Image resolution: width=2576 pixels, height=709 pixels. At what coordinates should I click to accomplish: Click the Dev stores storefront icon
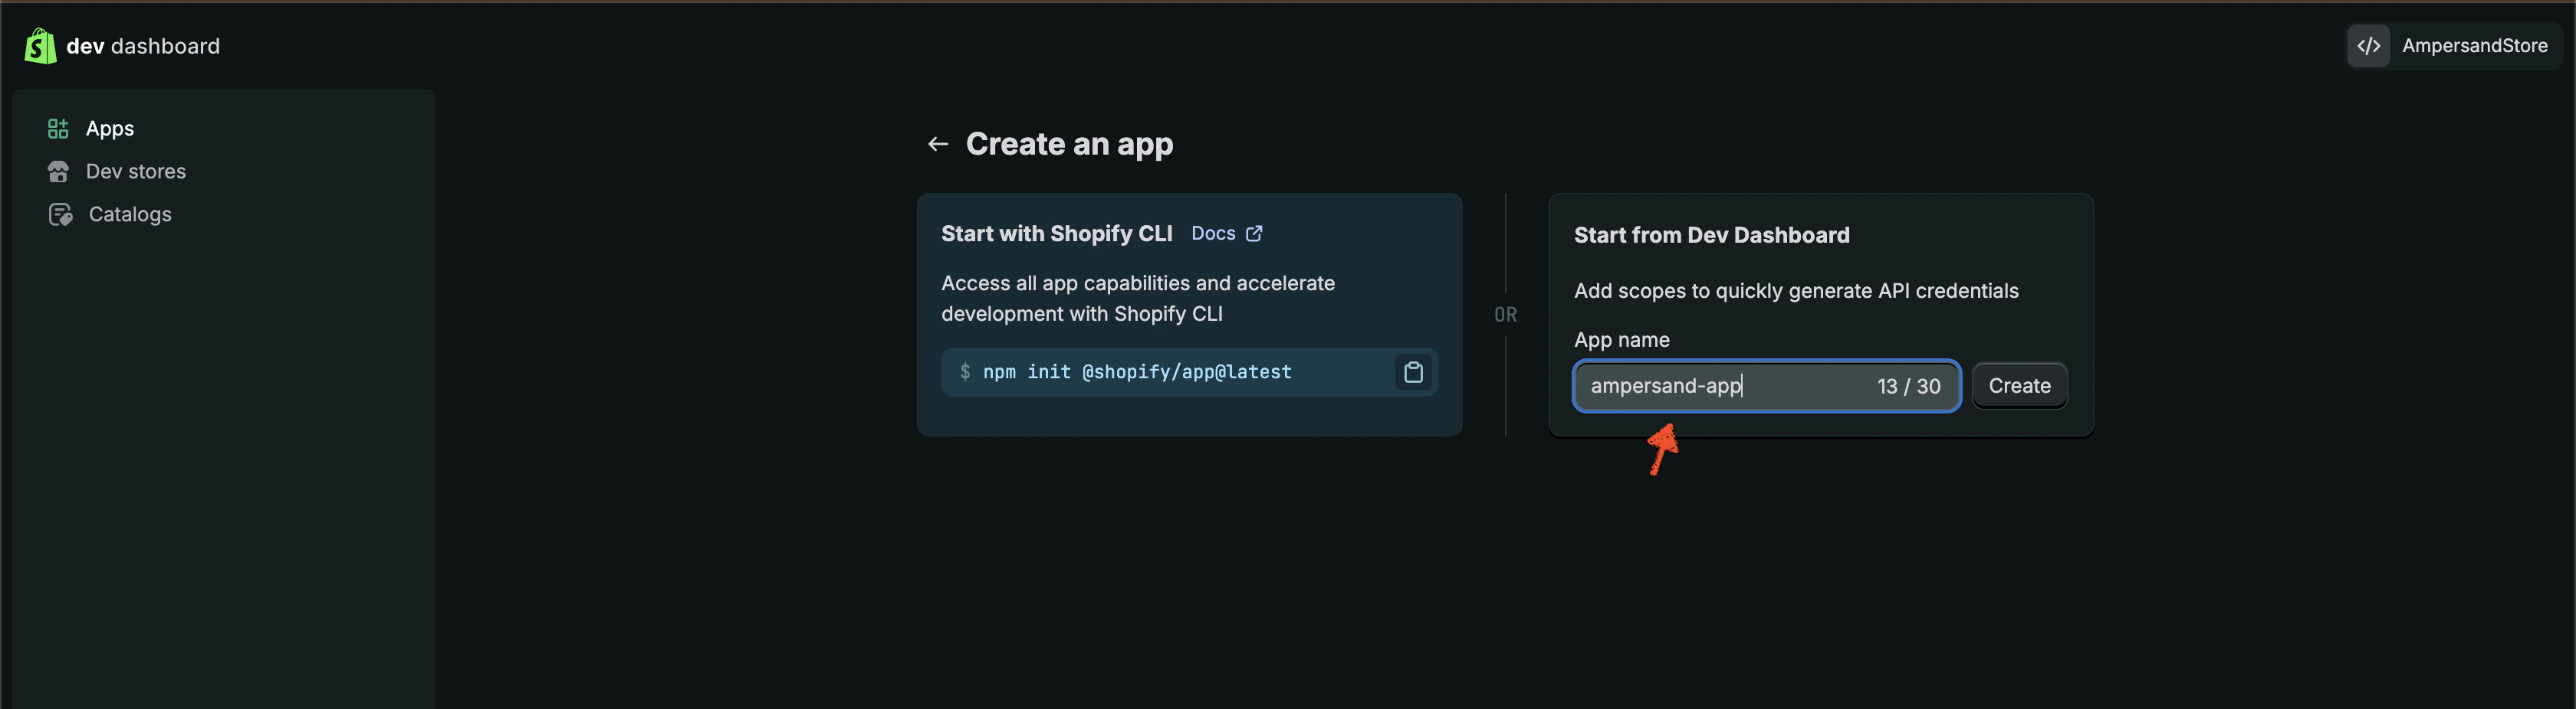pyautogui.click(x=59, y=171)
